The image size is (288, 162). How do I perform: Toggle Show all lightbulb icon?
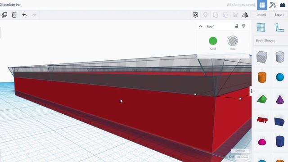205,15
